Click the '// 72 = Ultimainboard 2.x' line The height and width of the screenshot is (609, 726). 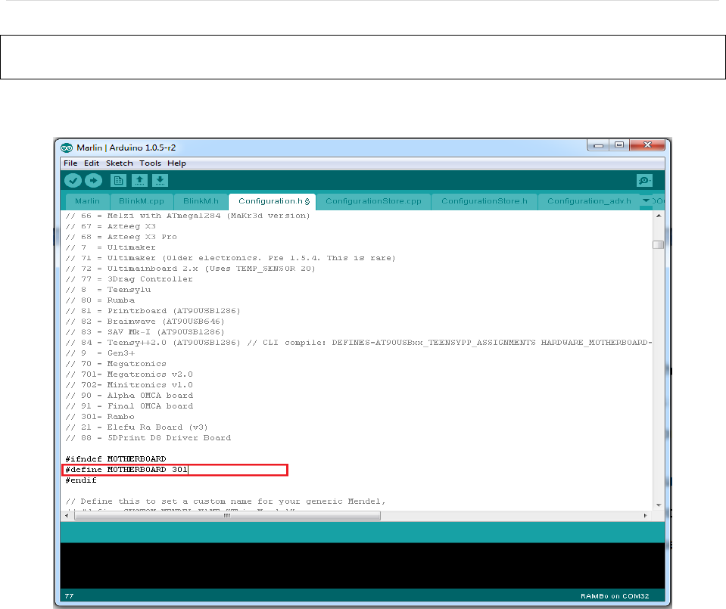click(x=190, y=269)
